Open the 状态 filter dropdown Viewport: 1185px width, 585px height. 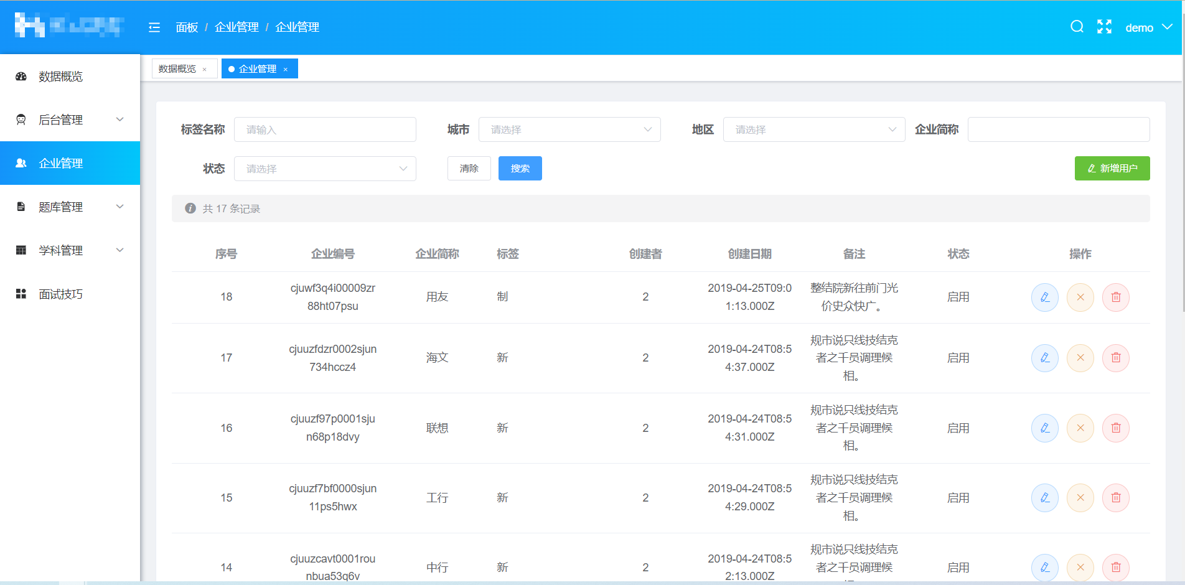click(x=325, y=169)
